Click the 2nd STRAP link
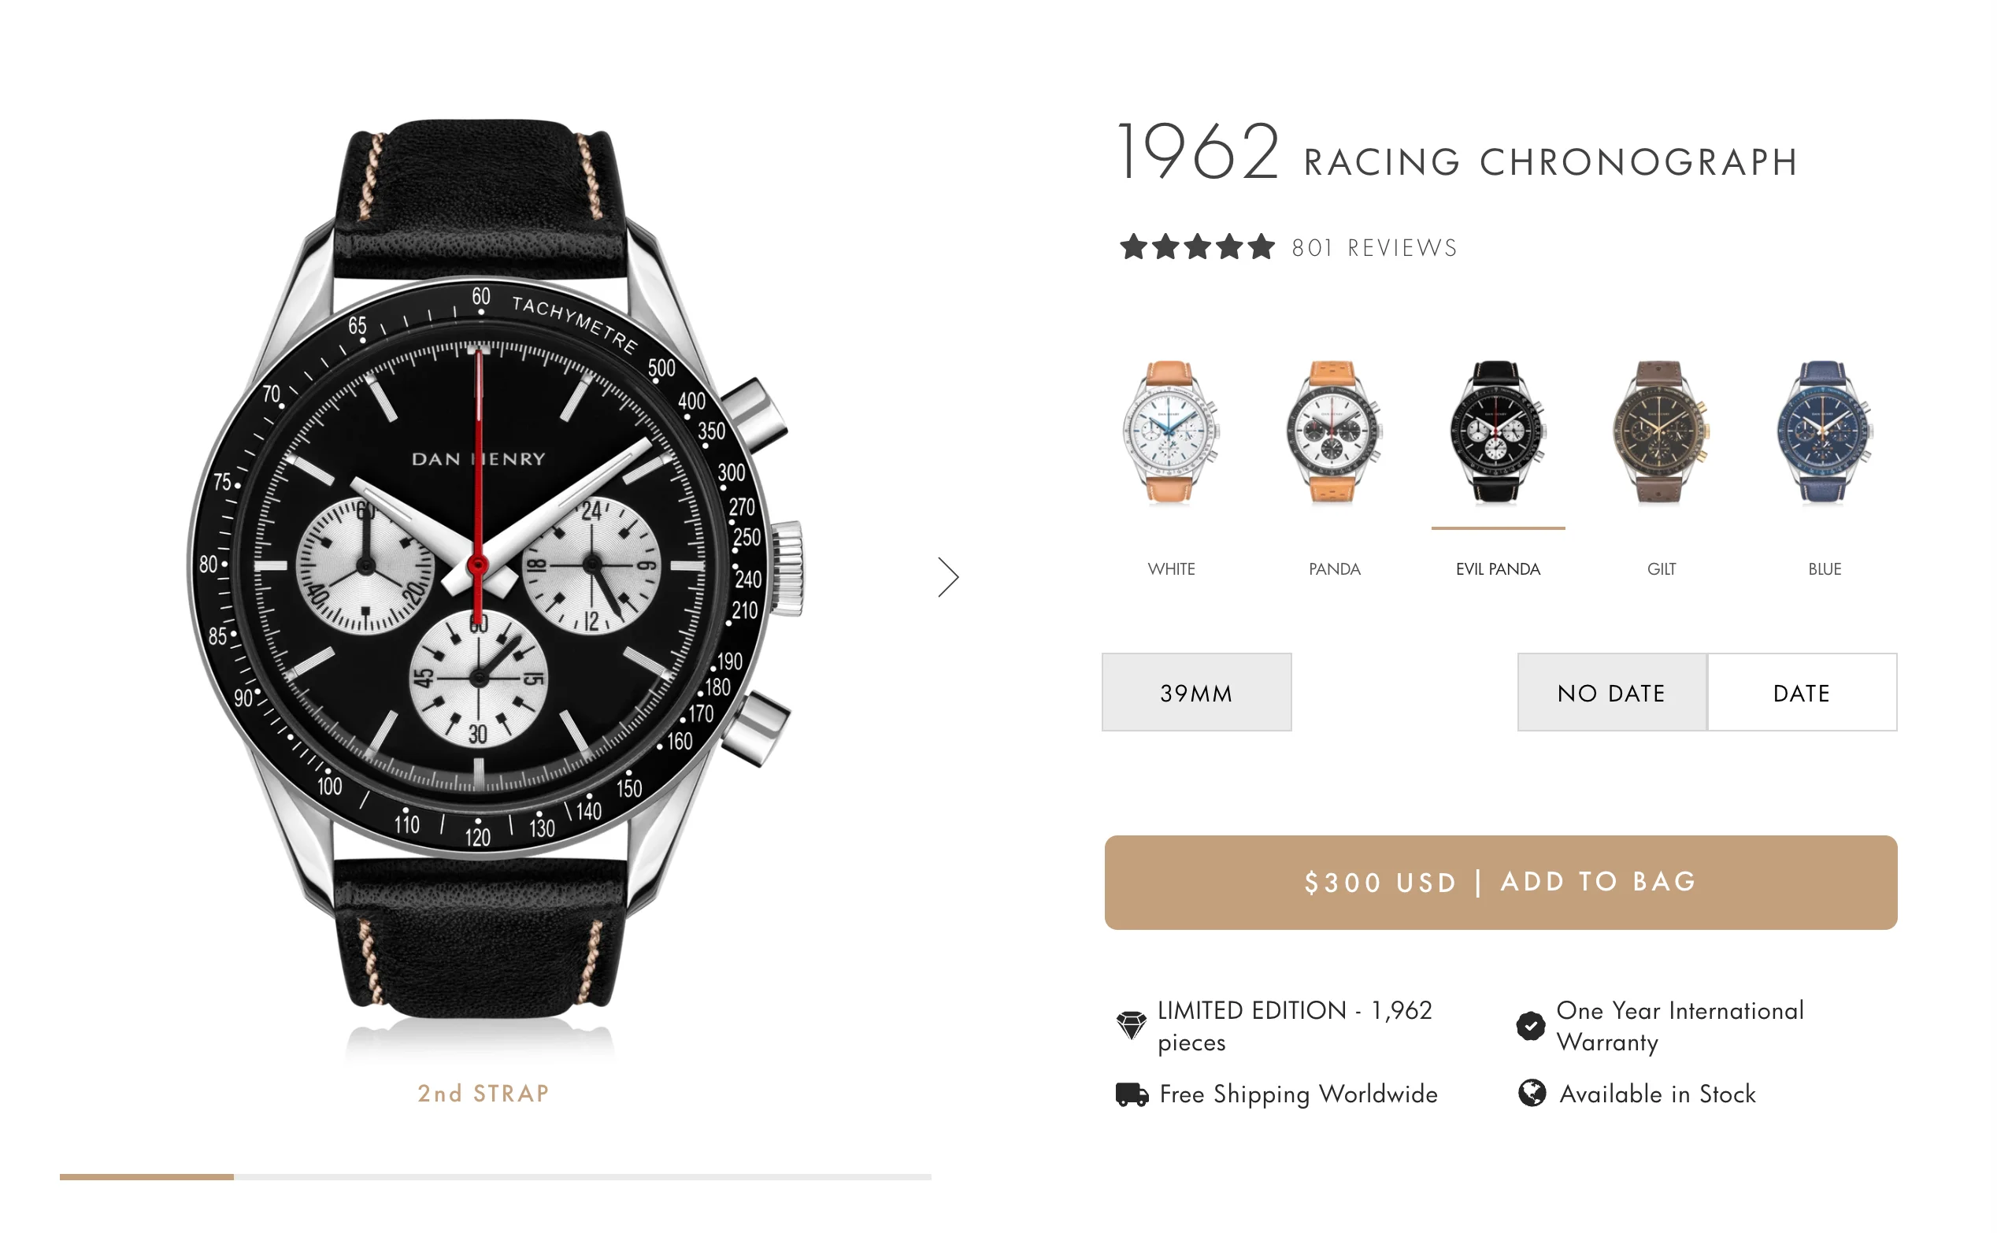Viewport: 1997px width, 1233px height. (484, 1094)
